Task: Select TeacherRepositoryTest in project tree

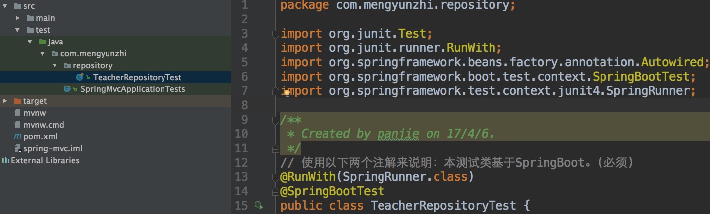Action: (x=137, y=78)
